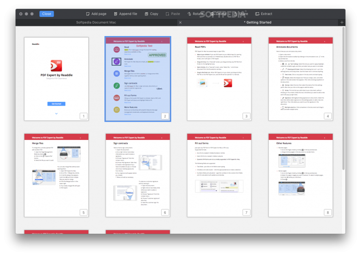361x256 pixels.
Task: Select page 6 Sign contracts thumbnail
Action: (138, 175)
